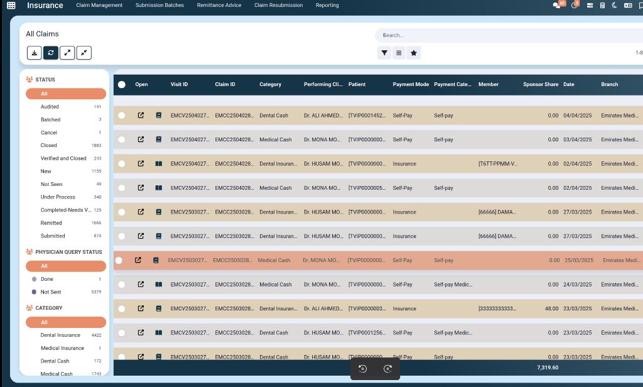Screen dimensions: 643x387
Task: Open the Group By dropdown button
Action: click(399, 53)
